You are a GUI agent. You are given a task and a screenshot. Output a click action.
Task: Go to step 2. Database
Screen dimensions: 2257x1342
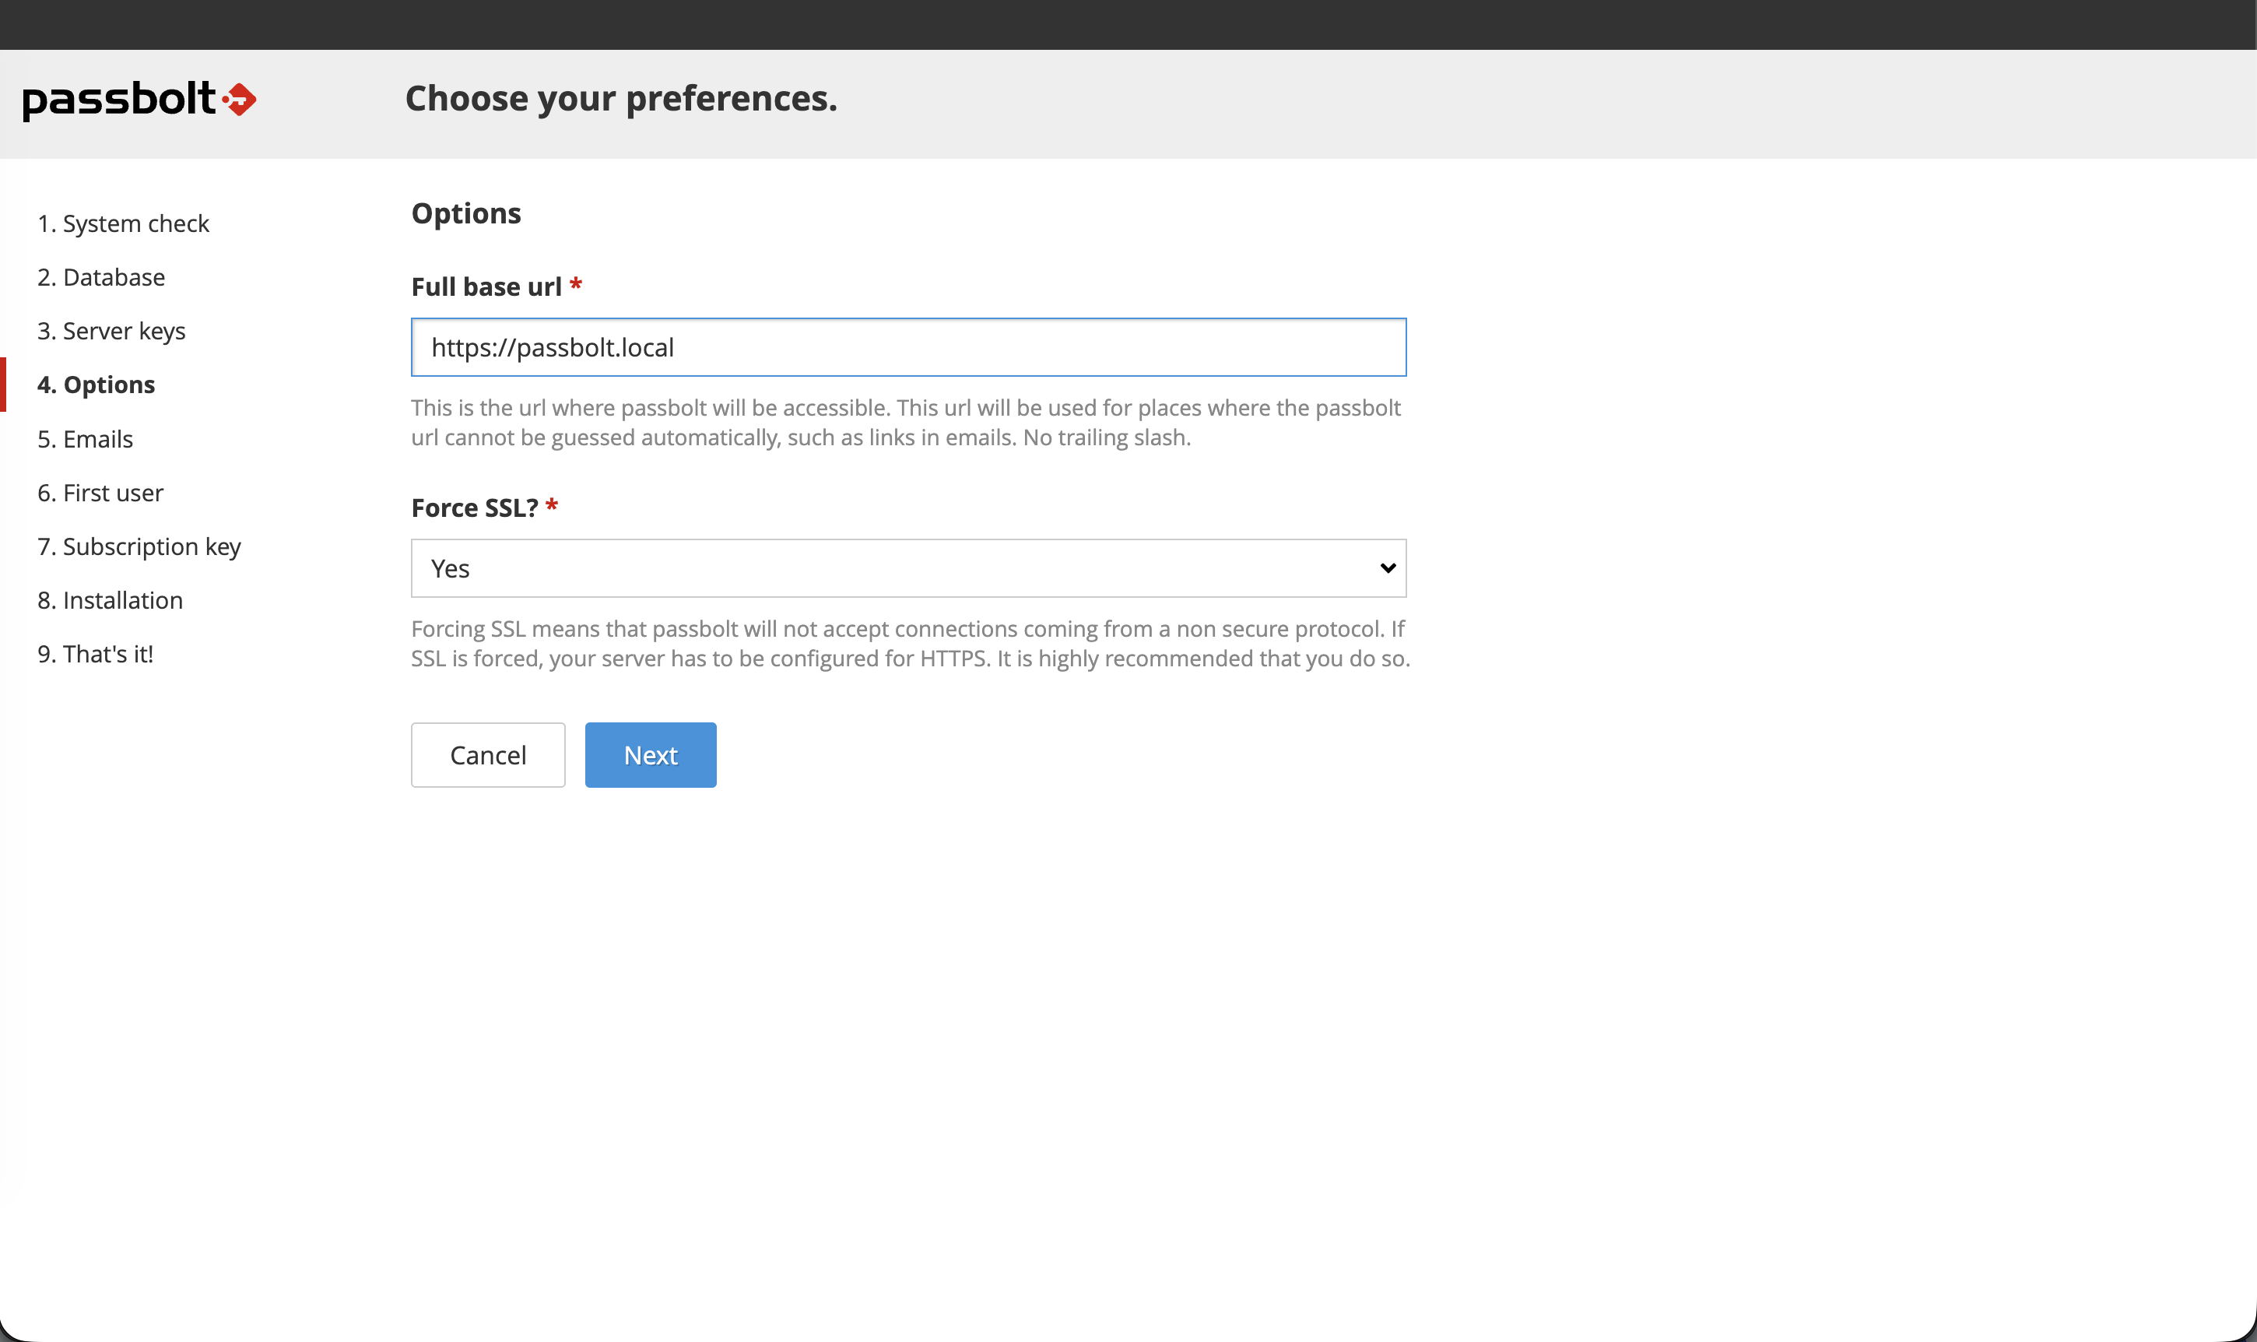point(101,276)
